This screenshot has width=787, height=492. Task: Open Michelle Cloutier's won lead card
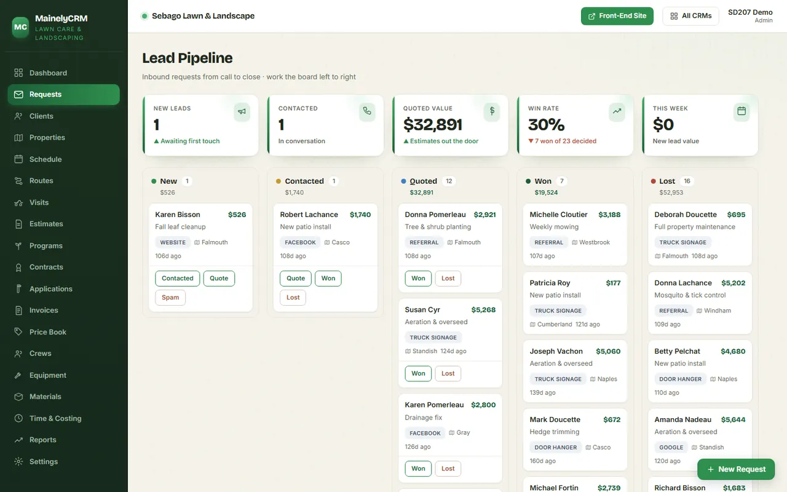pos(575,234)
